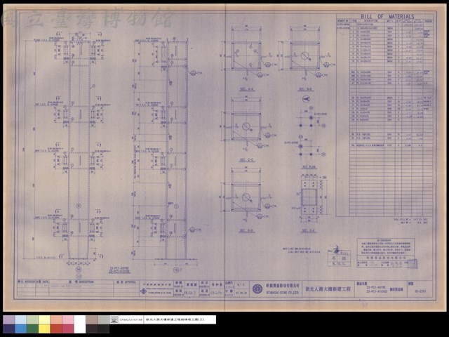The width and height of the screenshot is (449, 337).
Task: Select the tall white swatch on the color chart
Action: coord(80,324)
